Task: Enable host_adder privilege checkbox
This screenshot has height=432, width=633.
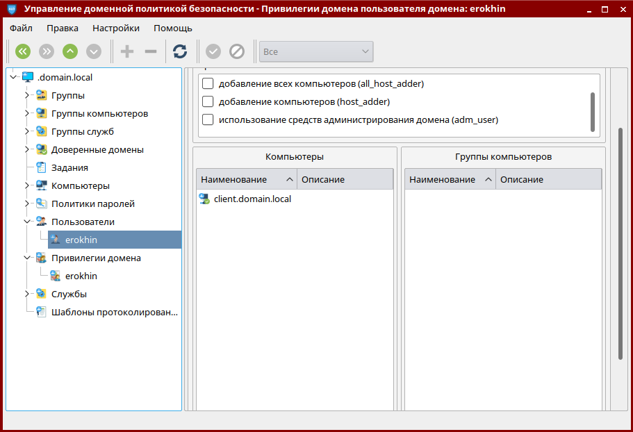Action: 208,101
